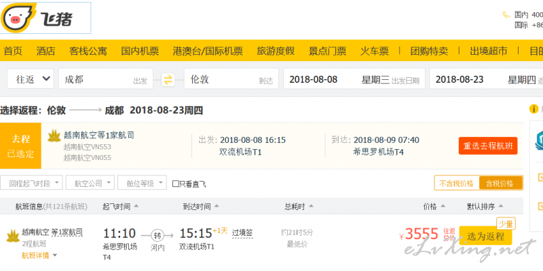Click the 等1家航司 link in the flight row
Screen dimensions: 543x271
[x=67, y=232]
